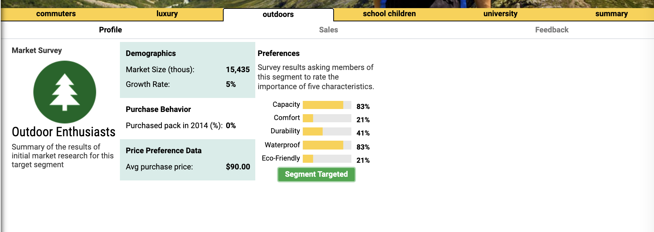Open the Feedback section
The image size is (654, 232).
[x=551, y=30]
